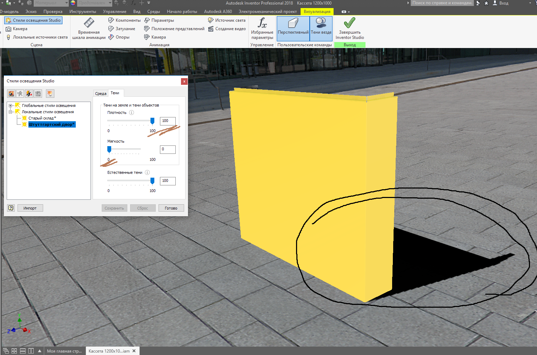Open the Среды ribbon tab
This screenshot has width=537, height=355.
153,11
